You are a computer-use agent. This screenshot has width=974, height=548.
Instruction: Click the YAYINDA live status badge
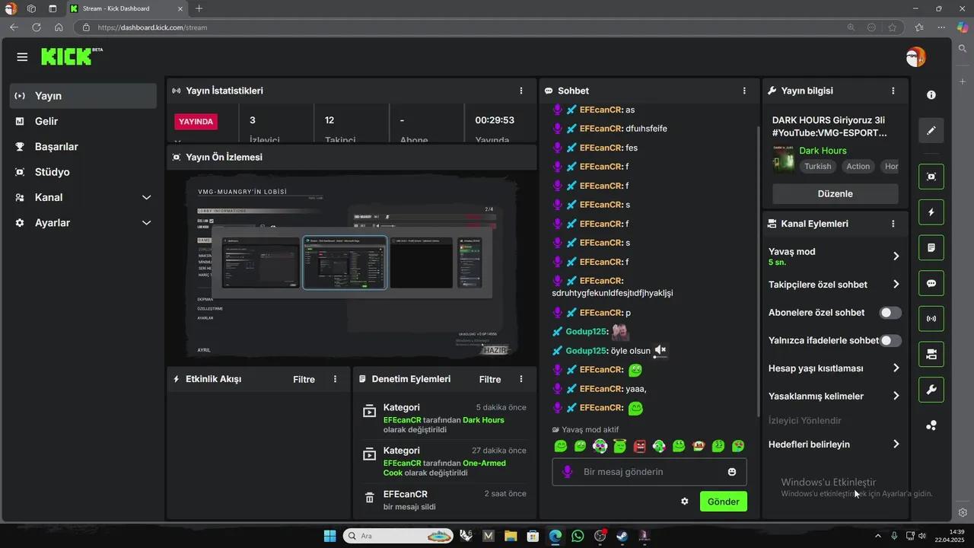click(x=196, y=121)
